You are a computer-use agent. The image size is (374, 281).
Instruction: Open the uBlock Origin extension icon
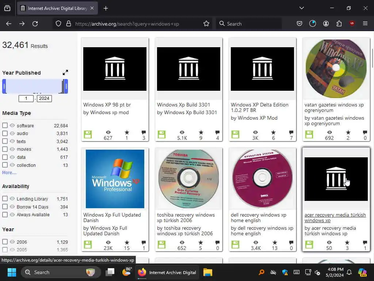point(352,23)
